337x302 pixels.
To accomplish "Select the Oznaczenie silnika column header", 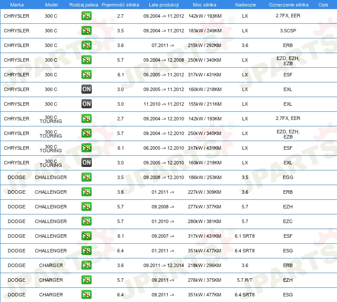I will [288, 4].
